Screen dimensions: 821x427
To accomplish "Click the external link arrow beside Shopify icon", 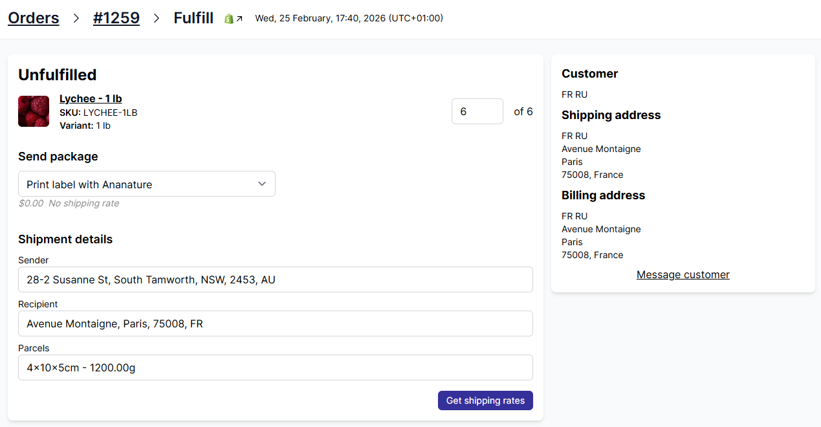I will point(239,19).
